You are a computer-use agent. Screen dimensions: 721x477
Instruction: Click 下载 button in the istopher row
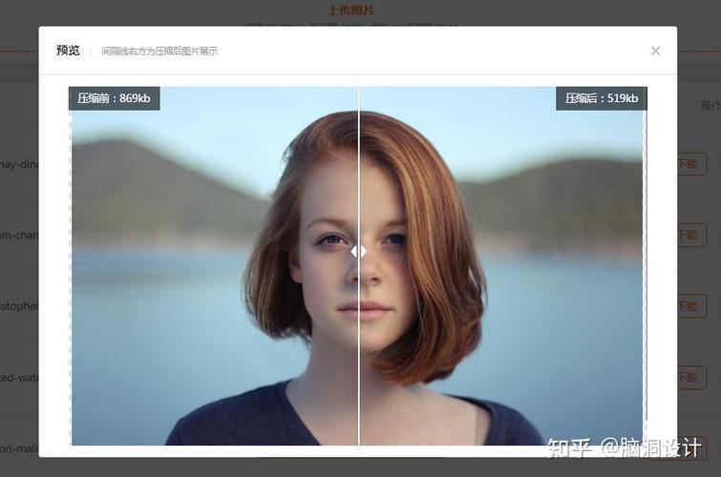point(691,306)
